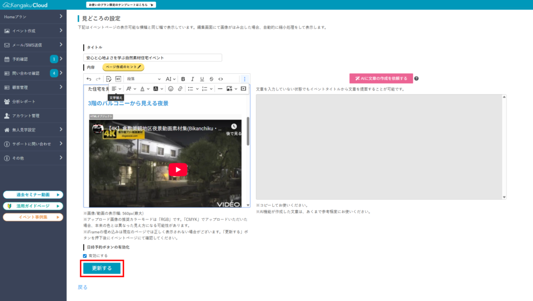The image size is (533, 301).
Task: Click the 戻る back link
Action: [83, 286]
